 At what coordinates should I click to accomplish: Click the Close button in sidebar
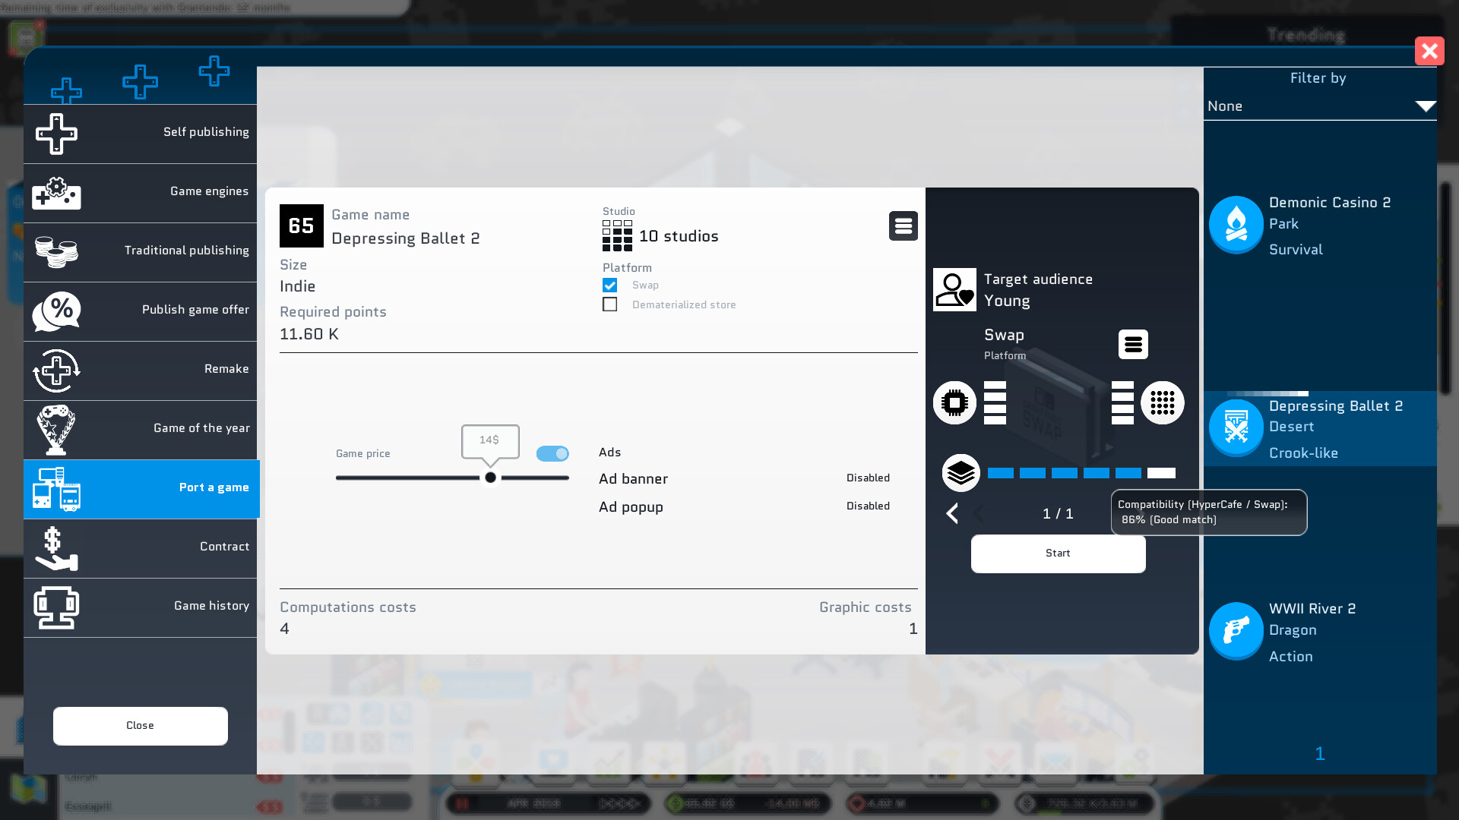click(141, 726)
